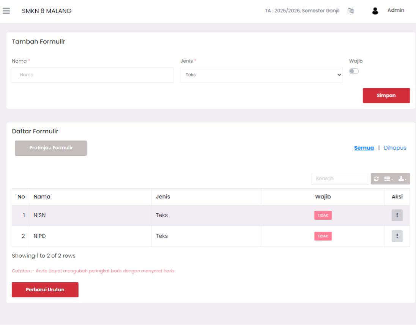Click the Admin user avatar icon
Screen dimensions: 416x325
tap(375, 11)
